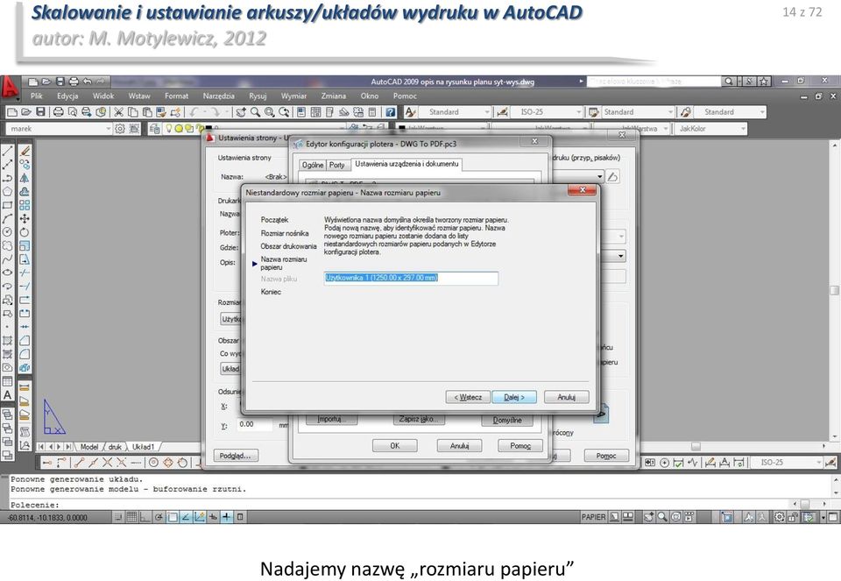841x581 pixels.
Task: Select the Multiline Text tool (A)
Action: (x=8, y=395)
